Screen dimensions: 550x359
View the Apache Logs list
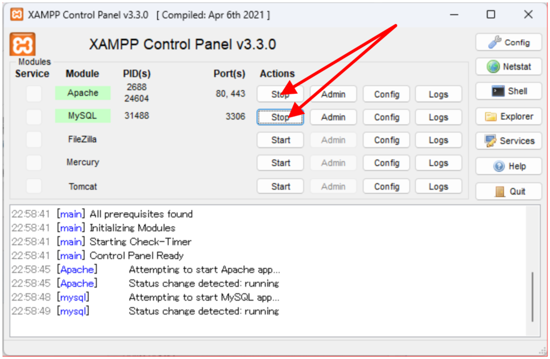pyautogui.click(x=438, y=94)
